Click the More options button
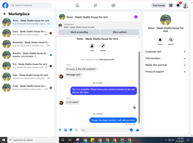Image resolution: width=193 pixels, height=143 pixels. pyautogui.click(x=120, y=32)
